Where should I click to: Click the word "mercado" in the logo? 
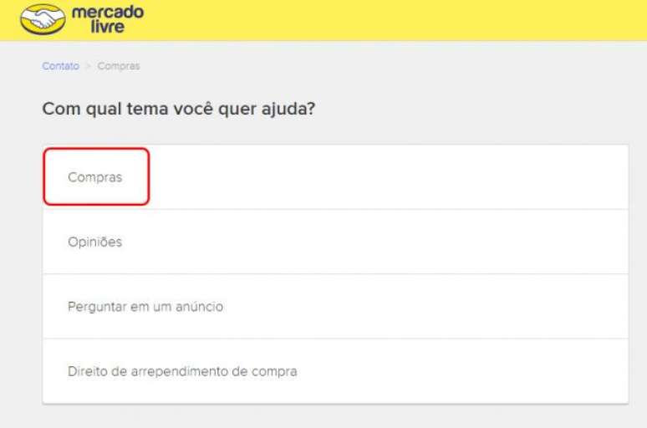point(108,12)
